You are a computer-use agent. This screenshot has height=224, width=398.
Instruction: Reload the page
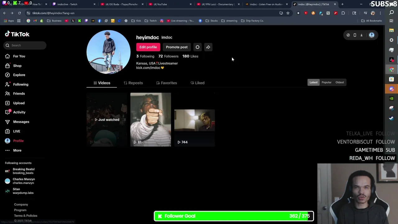point(19,13)
